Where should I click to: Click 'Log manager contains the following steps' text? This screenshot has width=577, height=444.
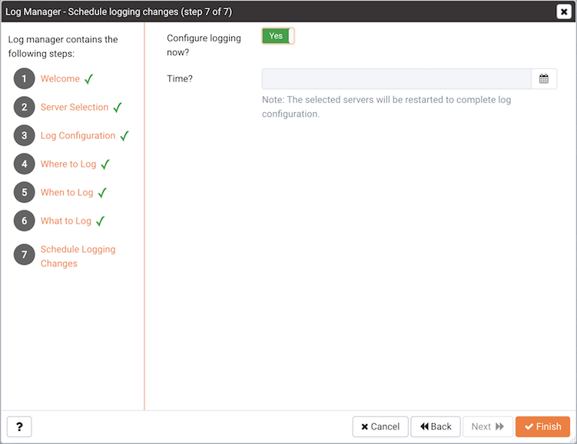(63, 46)
